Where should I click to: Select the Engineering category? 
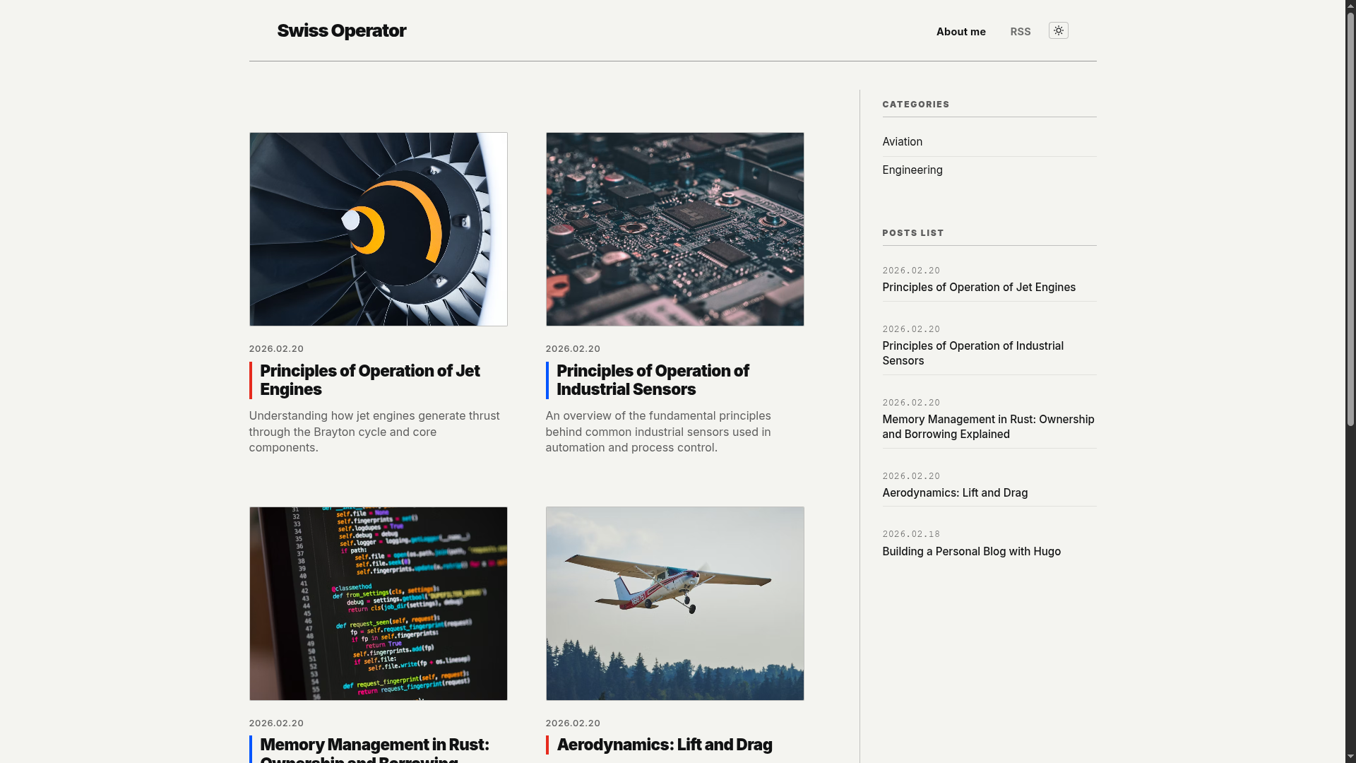pos(912,170)
